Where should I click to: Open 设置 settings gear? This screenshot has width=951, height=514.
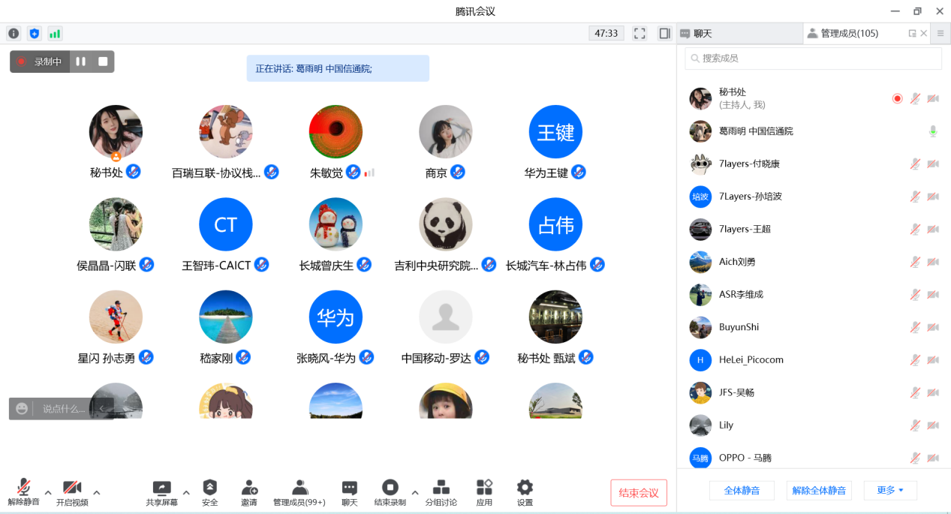[525, 491]
